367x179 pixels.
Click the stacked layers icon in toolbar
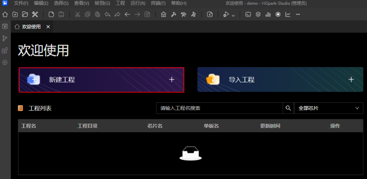click(258, 14)
